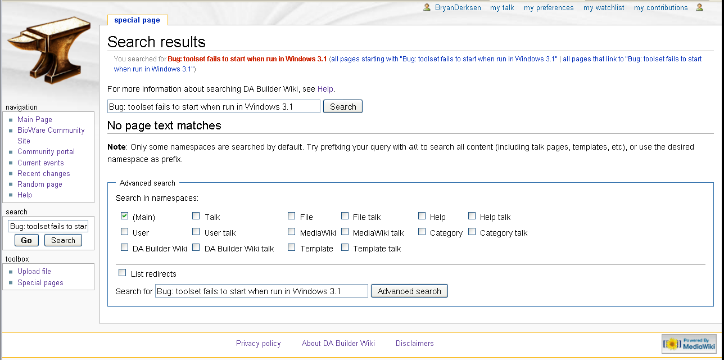Click the sidebar search input field
Viewport: 724px width, 360px height.
(x=48, y=226)
